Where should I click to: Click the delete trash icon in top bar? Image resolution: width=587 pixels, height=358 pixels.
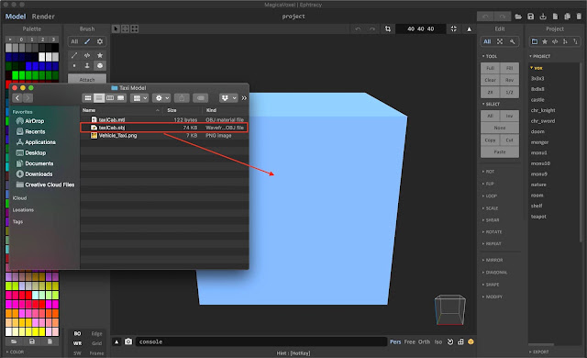[x=579, y=17]
